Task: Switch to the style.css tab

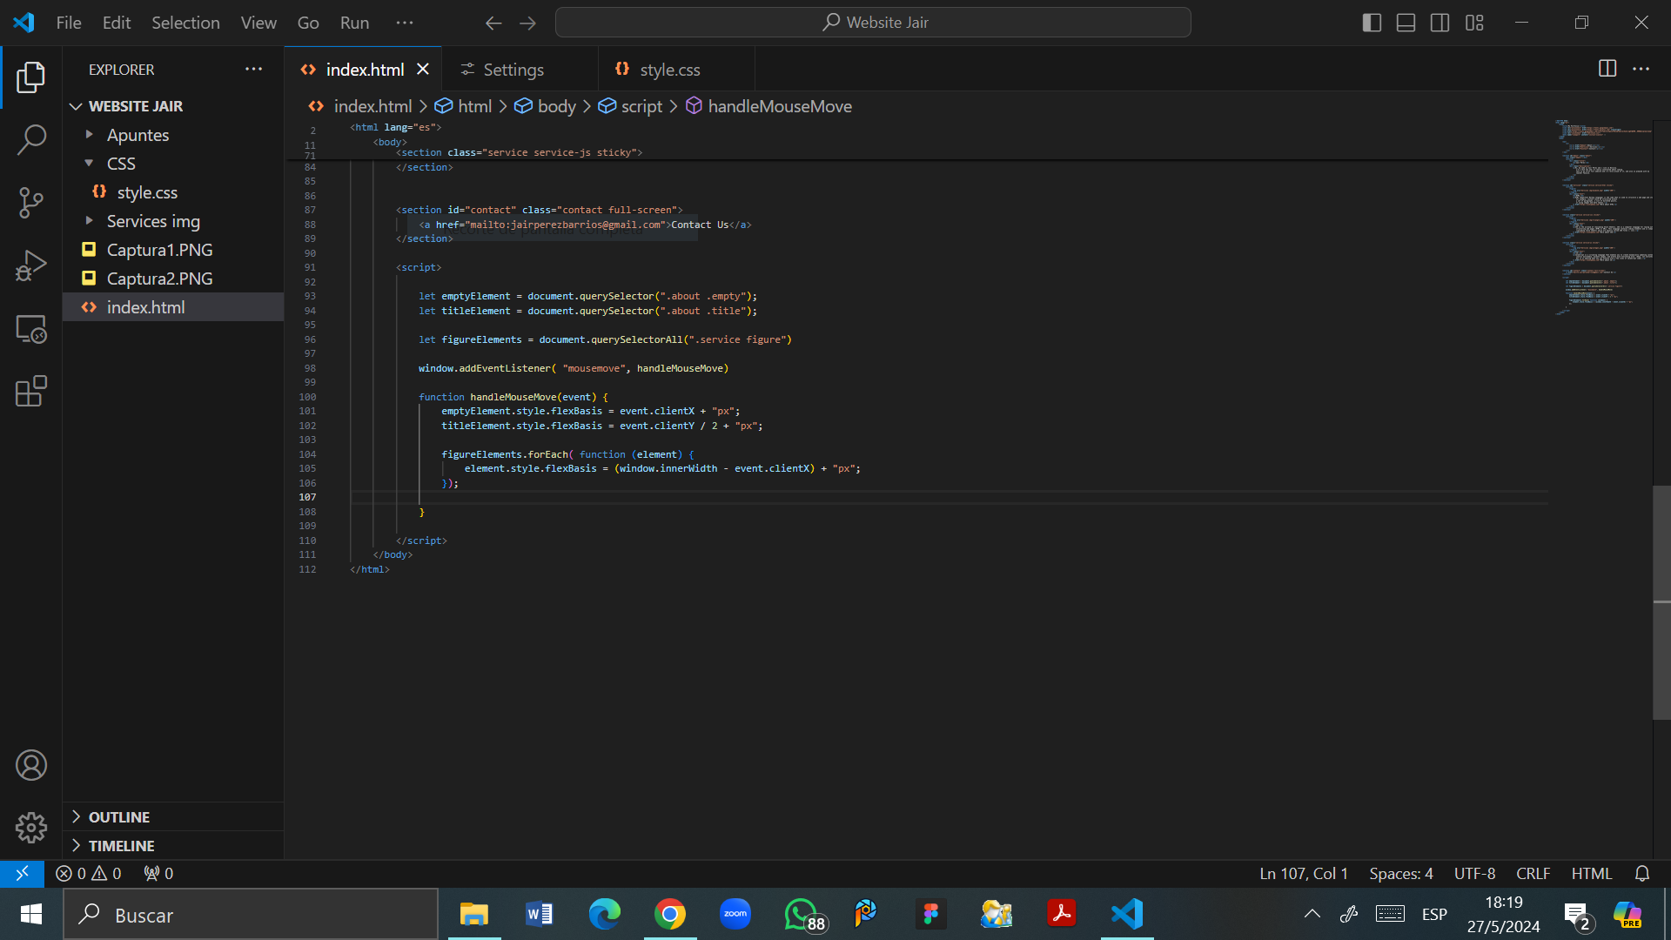Action: click(668, 69)
